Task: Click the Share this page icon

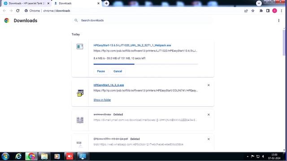Action: 246,11
